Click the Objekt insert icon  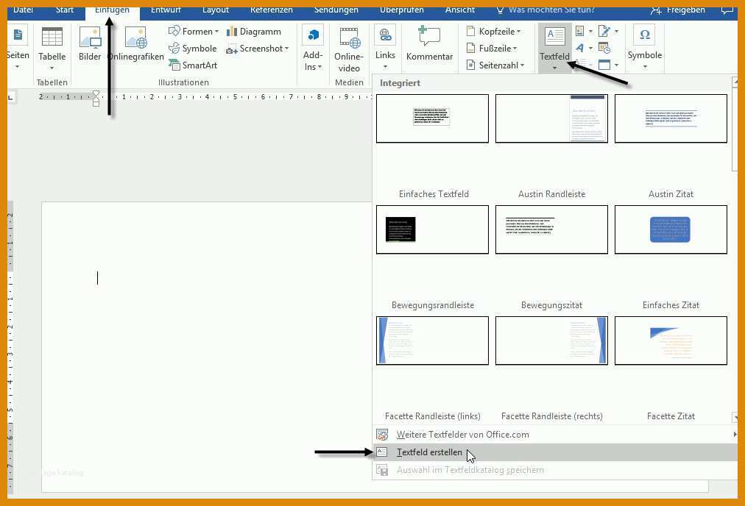(x=604, y=65)
